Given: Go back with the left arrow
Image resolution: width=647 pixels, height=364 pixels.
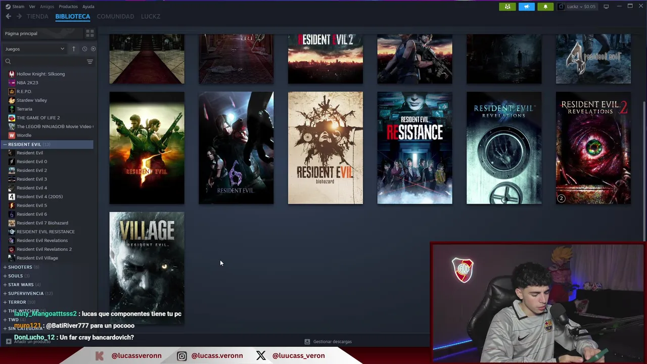Looking at the screenshot, I should 8,16.
